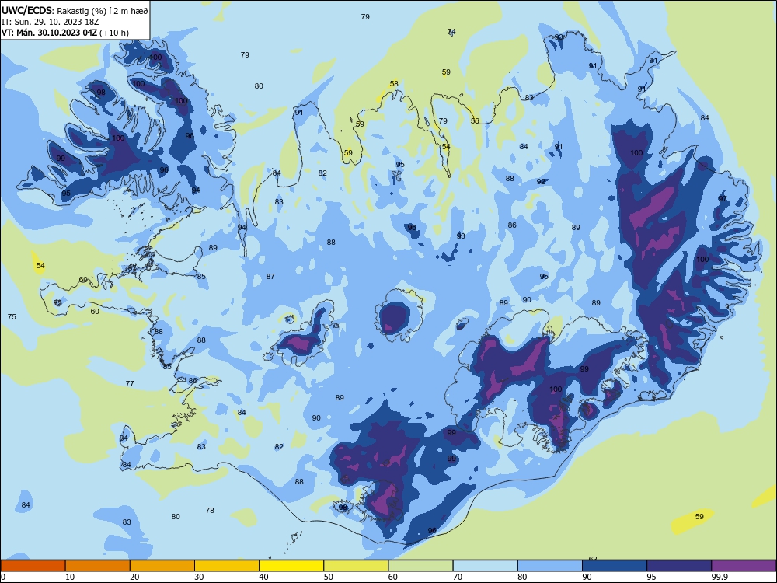Click the 30–40 golden-yellow legend swatch
Screen dimensions: 777x583
click(x=227, y=566)
